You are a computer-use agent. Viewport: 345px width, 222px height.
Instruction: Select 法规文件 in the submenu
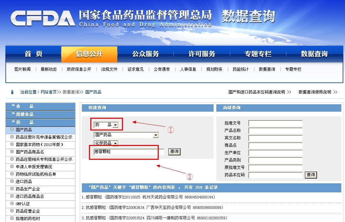[109, 69]
